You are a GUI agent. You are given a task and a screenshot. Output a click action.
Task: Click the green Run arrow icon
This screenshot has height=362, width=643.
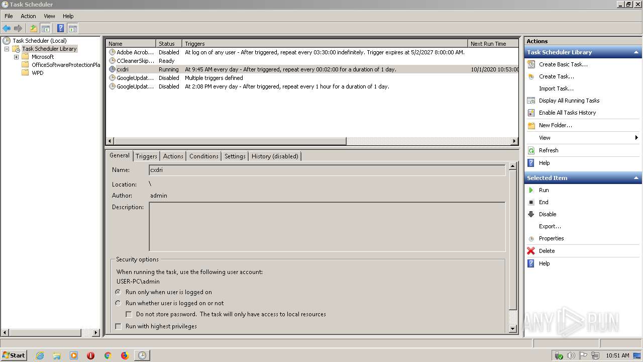click(x=531, y=190)
